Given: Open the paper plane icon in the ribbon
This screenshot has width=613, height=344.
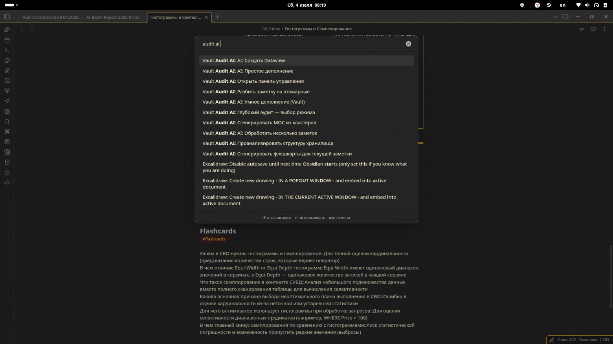Looking at the screenshot, I should tap(7, 101).
